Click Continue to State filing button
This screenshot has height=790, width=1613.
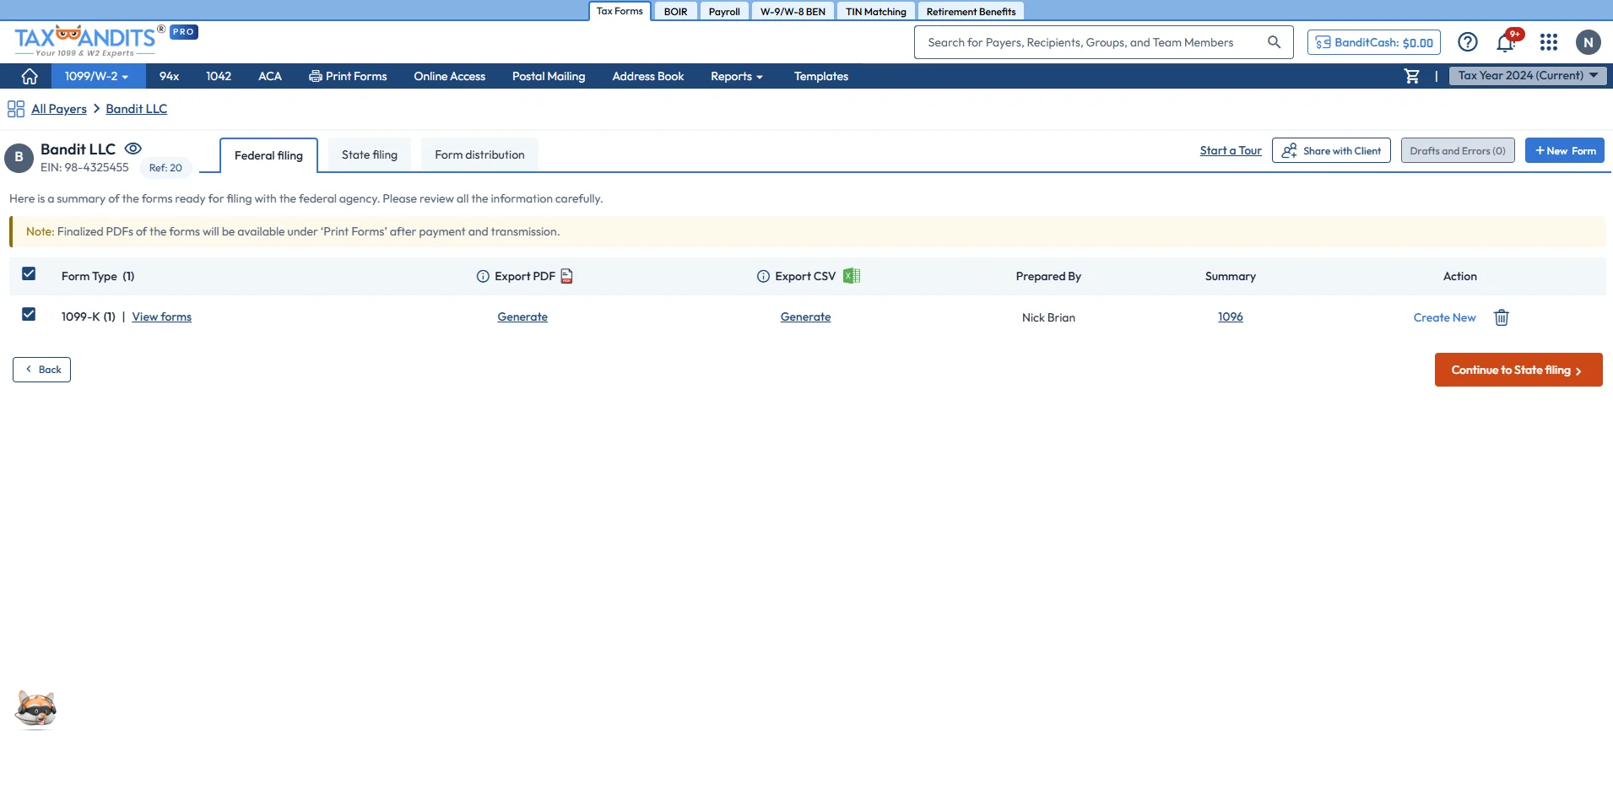coord(1518,370)
